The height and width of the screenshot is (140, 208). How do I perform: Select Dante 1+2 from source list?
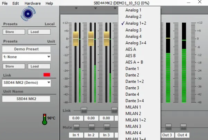pos(135,81)
